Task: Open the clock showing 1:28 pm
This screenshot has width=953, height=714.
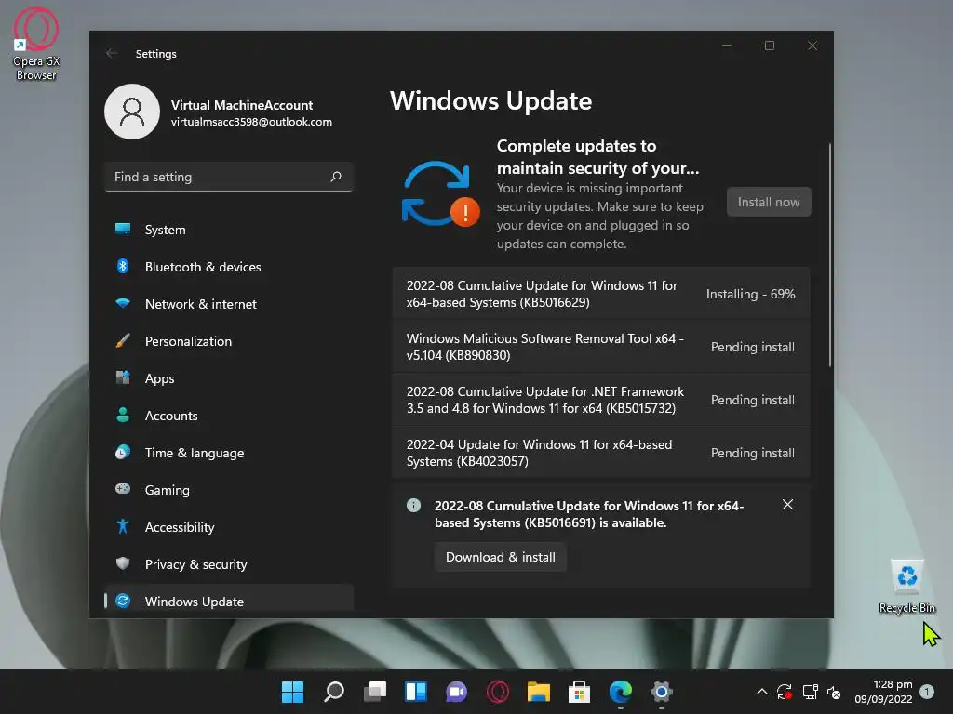Action: tap(883, 692)
